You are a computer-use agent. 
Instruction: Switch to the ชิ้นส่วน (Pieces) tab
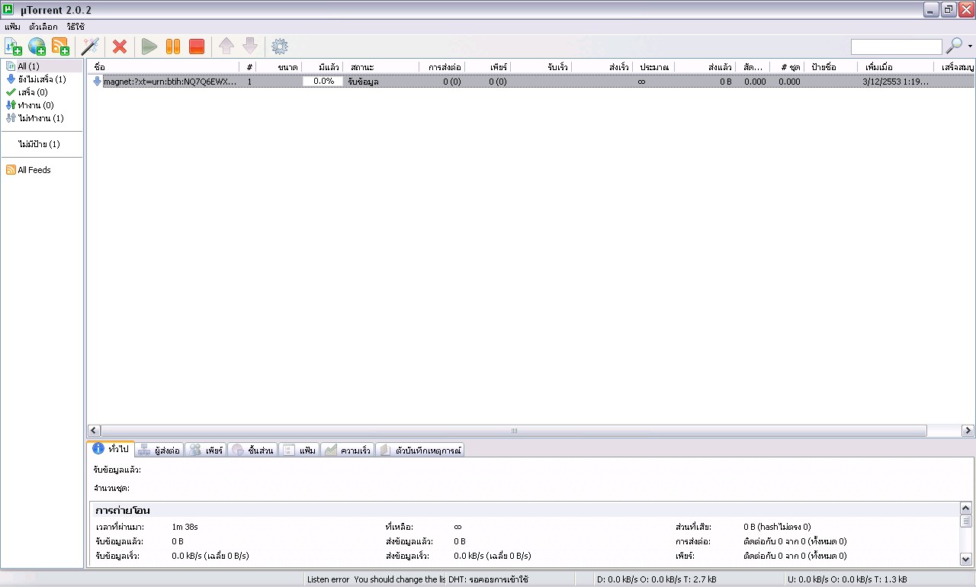pyautogui.click(x=252, y=451)
